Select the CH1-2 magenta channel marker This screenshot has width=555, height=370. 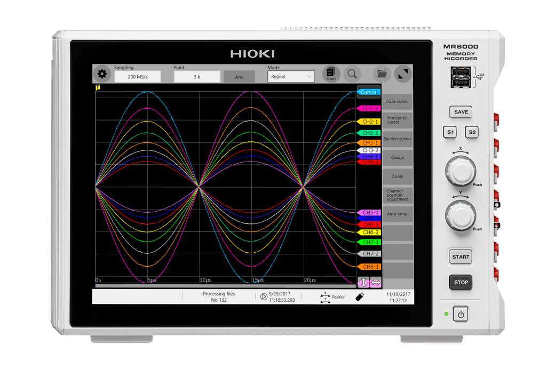[x=369, y=108]
